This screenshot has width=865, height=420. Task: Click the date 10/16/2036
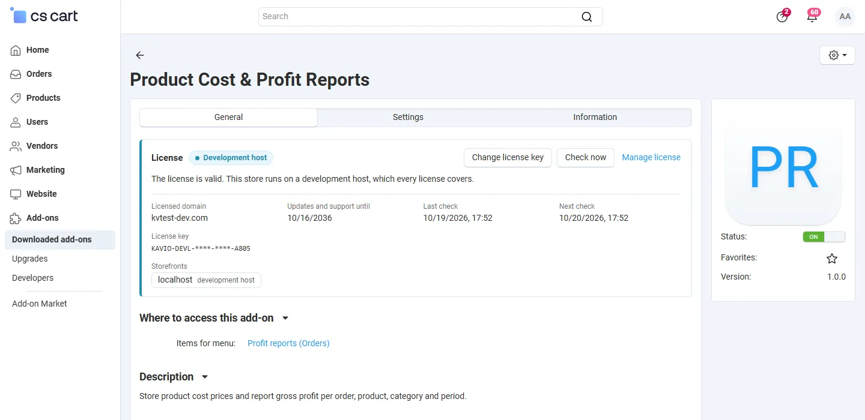(309, 218)
